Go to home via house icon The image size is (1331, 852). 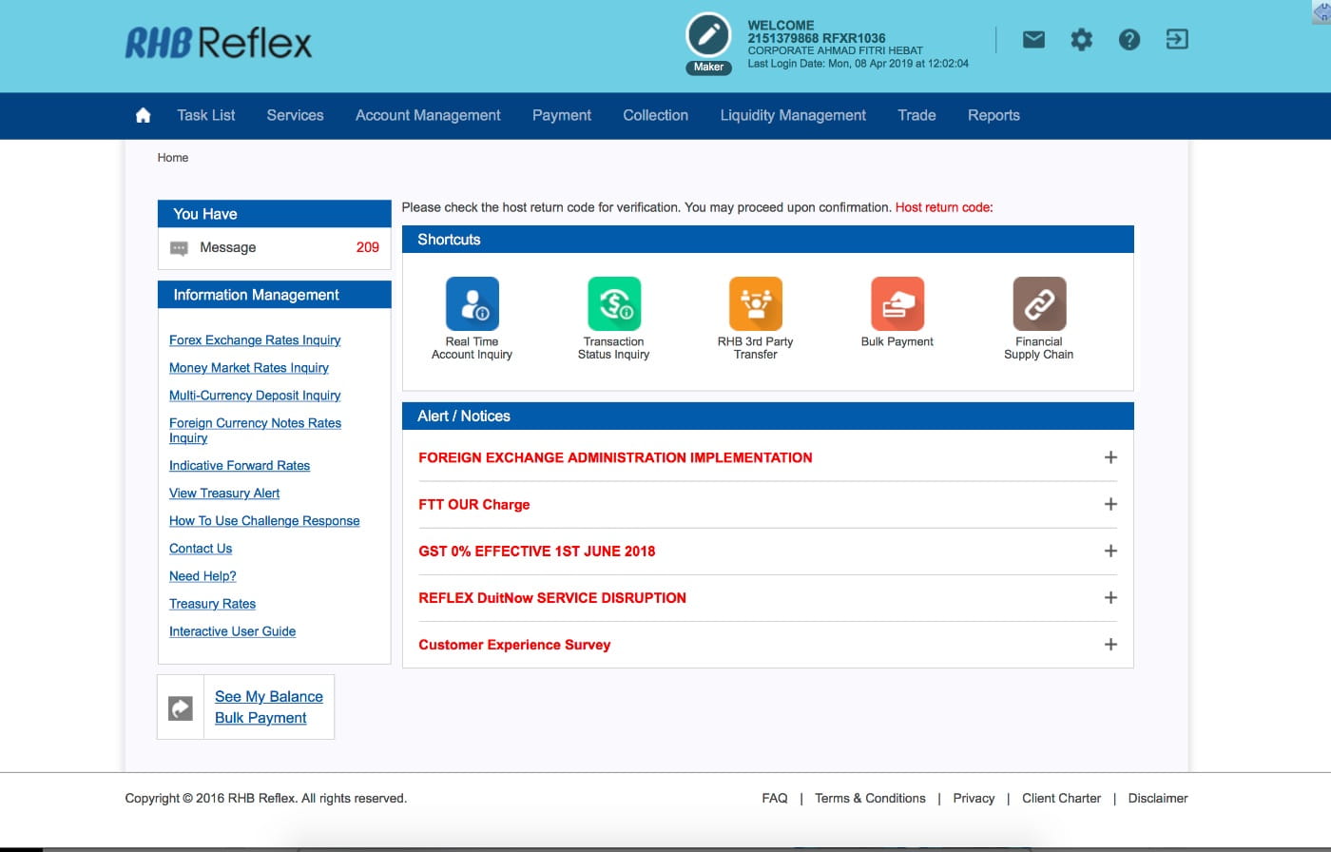[143, 115]
